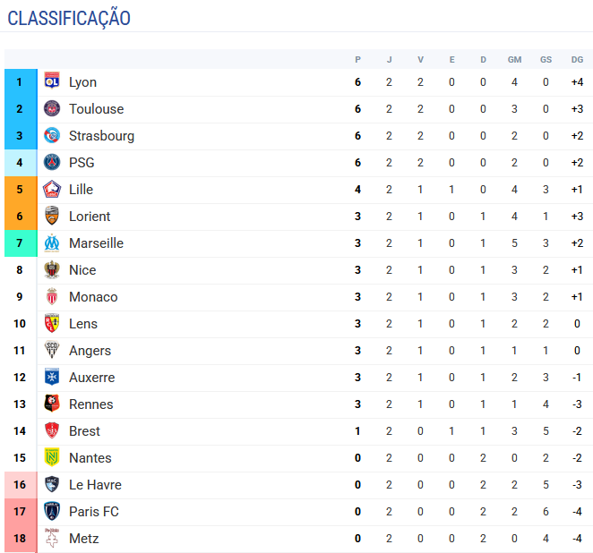Click the PSG club crest
The width and height of the screenshot is (593, 553).
(52, 163)
